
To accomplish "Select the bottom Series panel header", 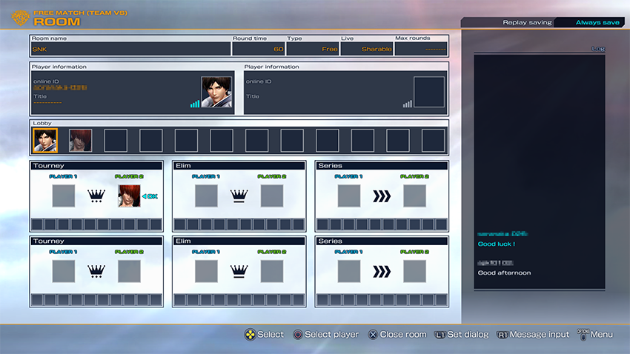I will (x=382, y=241).
